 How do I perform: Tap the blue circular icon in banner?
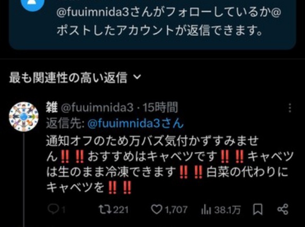32,3
